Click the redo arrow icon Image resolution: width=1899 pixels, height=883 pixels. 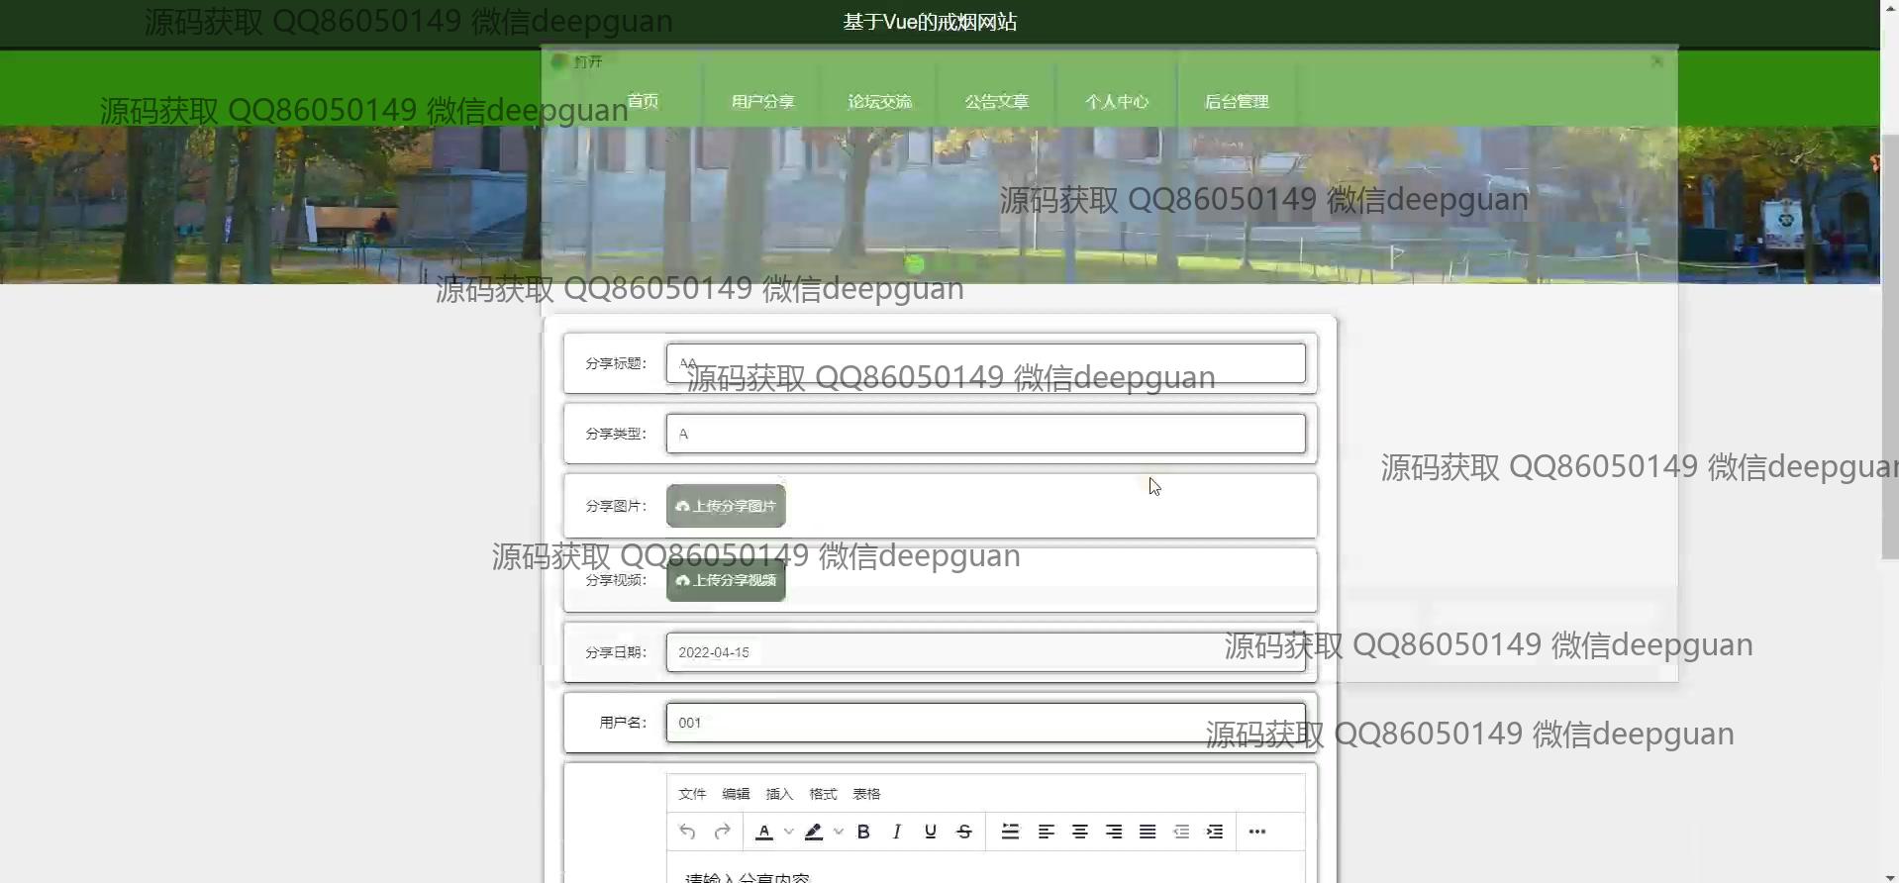722,832
